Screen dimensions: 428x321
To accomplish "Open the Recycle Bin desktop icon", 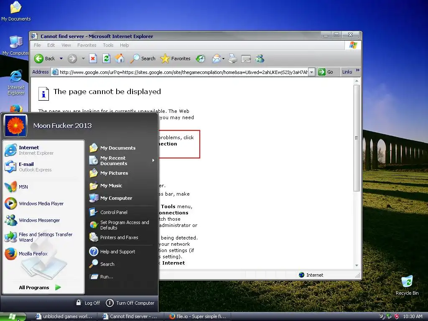I will pos(407,285).
